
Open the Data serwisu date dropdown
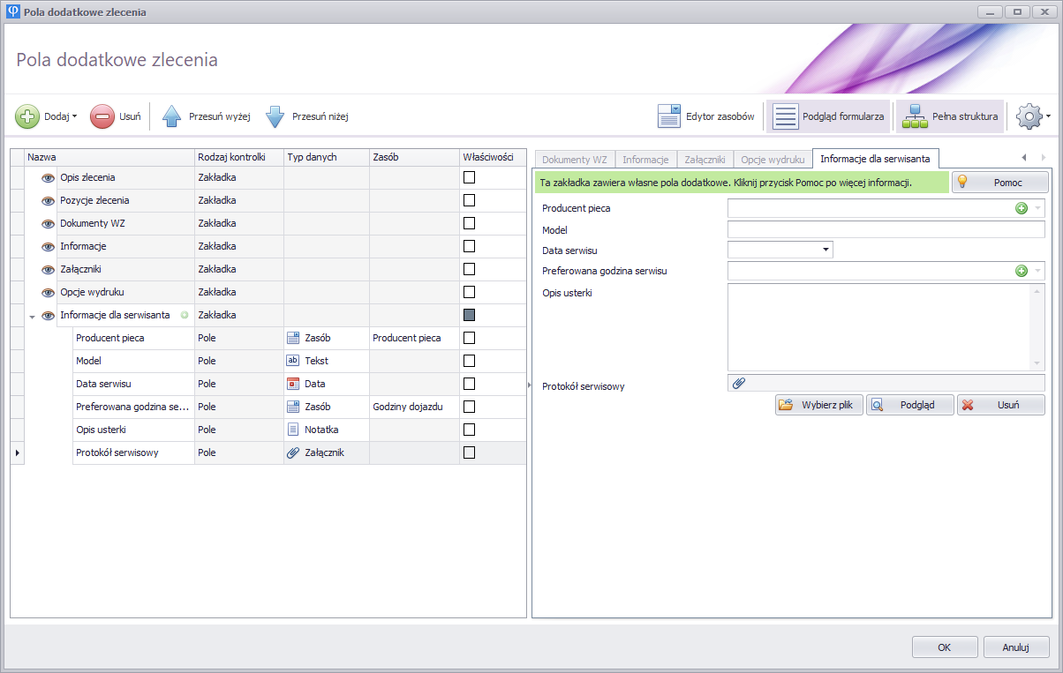pyautogui.click(x=826, y=251)
